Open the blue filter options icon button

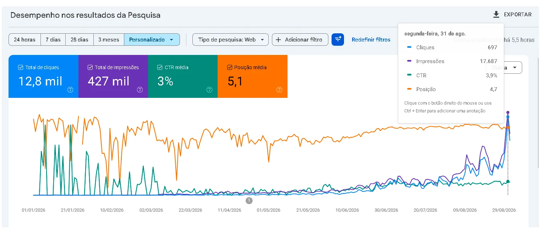[x=338, y=39]
